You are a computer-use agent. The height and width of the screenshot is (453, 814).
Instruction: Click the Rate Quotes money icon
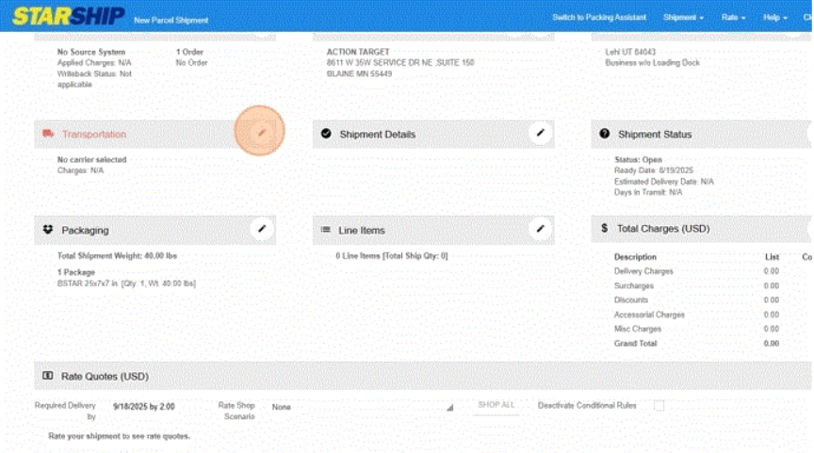coord(48,376)
